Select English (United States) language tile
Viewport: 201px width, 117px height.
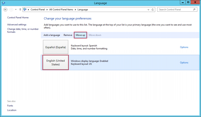point(55,62)
